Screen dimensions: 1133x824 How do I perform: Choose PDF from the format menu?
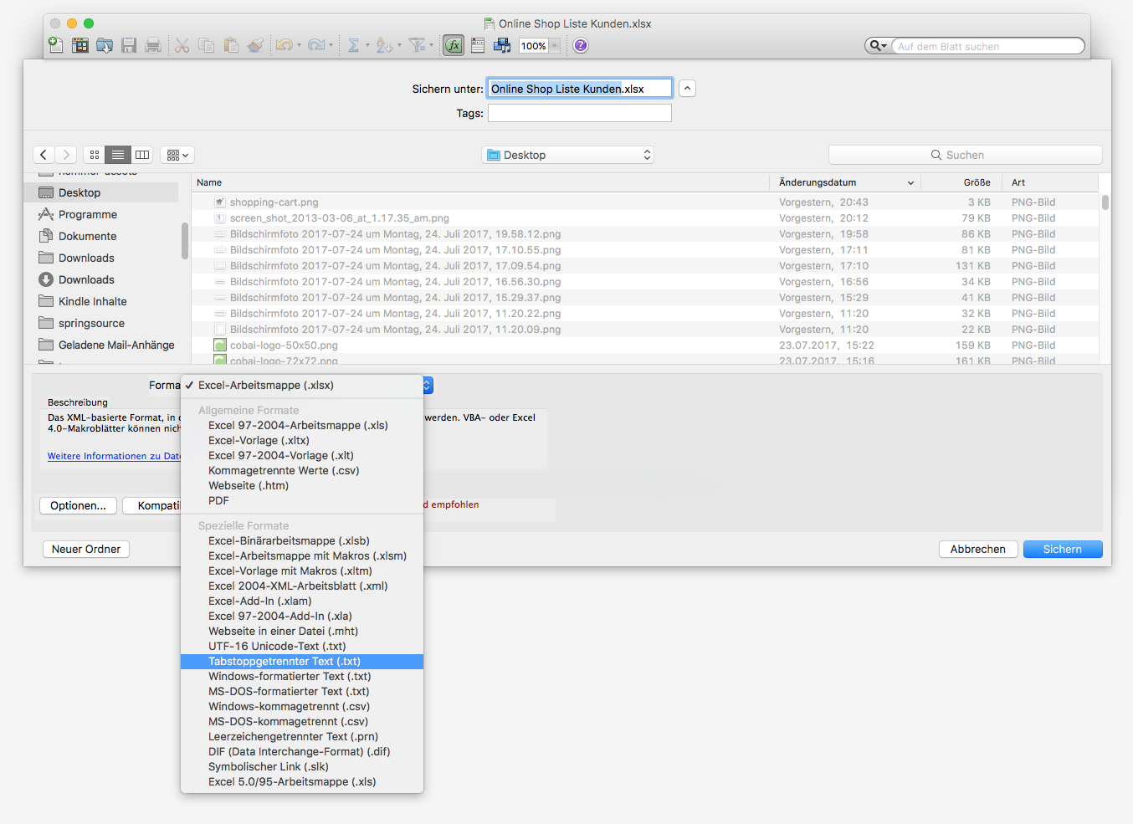click(x=218, y=500)
